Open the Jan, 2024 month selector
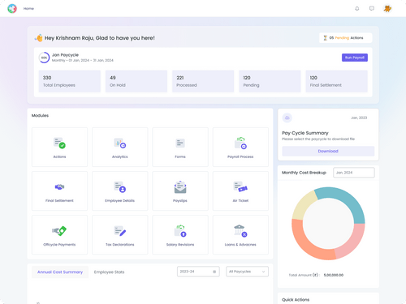406x304 pixels. pyautogui.click(x=354, y=173)
